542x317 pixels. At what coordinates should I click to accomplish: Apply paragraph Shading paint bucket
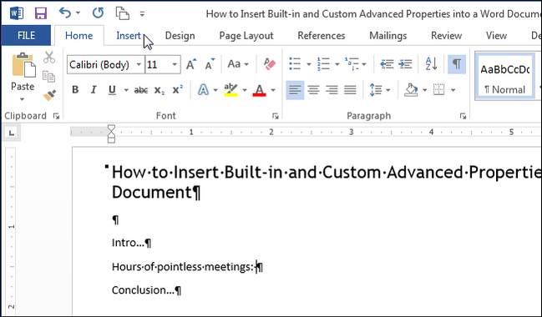(x=411, y=90)
